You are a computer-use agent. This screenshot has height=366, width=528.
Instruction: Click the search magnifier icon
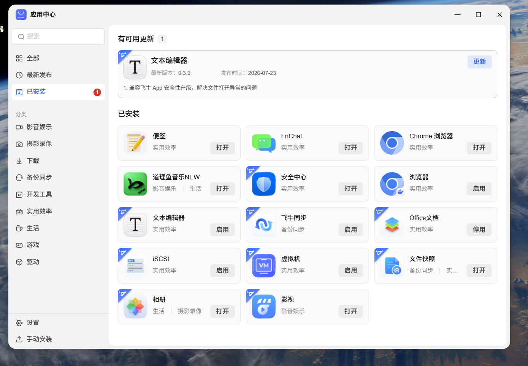pos(21,36)
